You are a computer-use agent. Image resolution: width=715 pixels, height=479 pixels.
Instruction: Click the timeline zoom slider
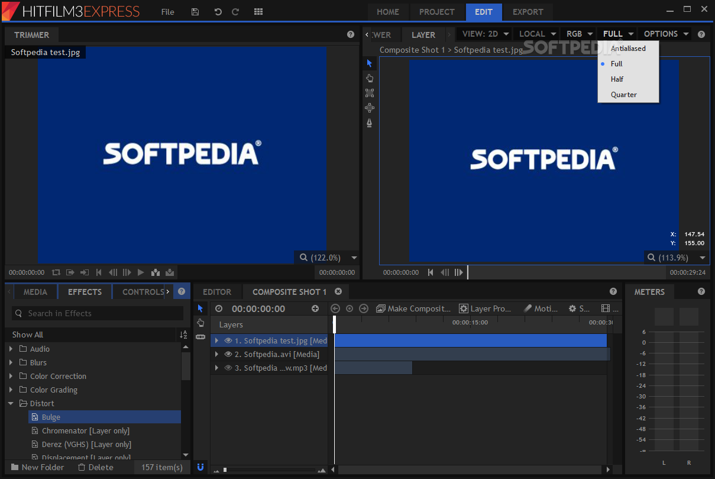click(x=268, y=470)
